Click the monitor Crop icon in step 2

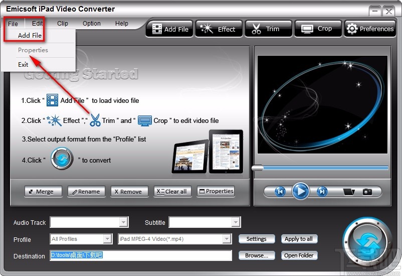coord(145,120)
